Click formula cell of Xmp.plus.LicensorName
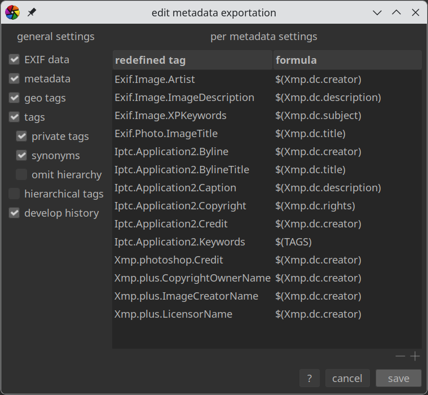The height and width of the screenshot is (395, 428). point(318,314)
